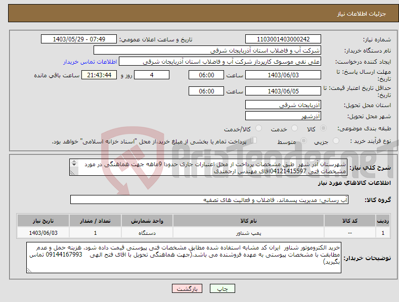Click the ردیف column header
399x302 pixels.
(383, 221)
